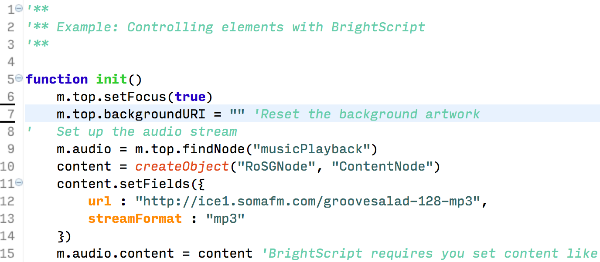Collapse the init function fold at line 5
This screenshot has height=262, width=600.
click(19, 78)
